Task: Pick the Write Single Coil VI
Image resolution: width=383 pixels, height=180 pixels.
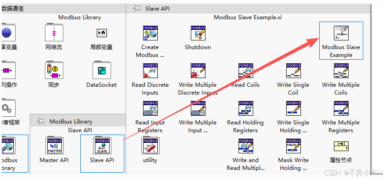Action: 294,71
